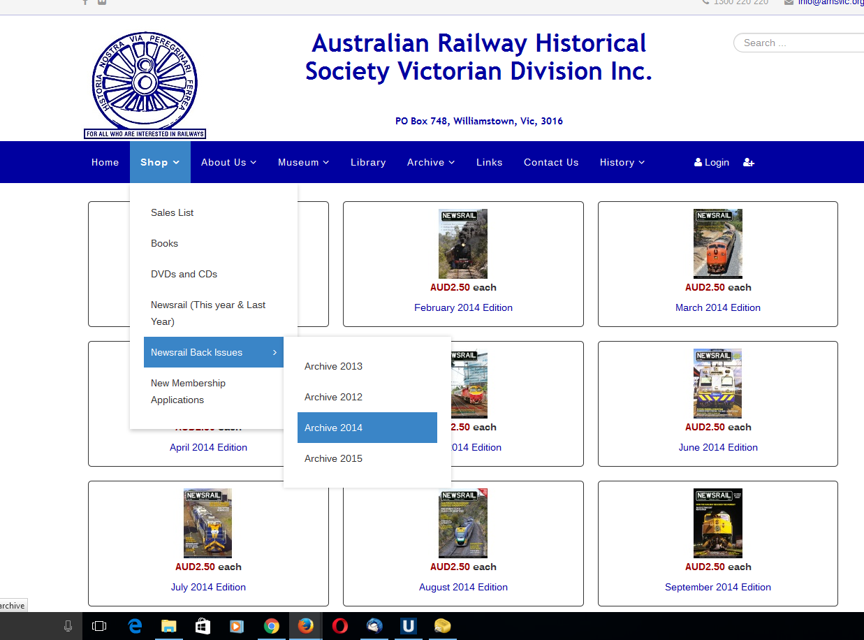
Task: Open the Login link in navbar
Action: coord(712,162)
